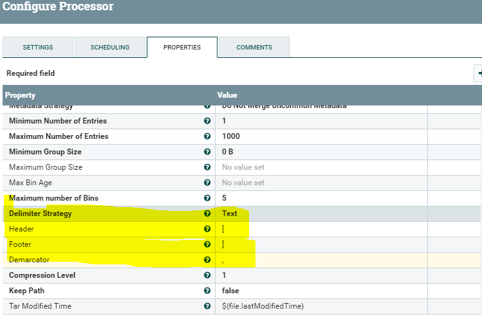Image resolution: width=482 pixels, height=319 pixels.
Task: Edit Maximum Number of Entries value 1000
Action: click(321, 136)
